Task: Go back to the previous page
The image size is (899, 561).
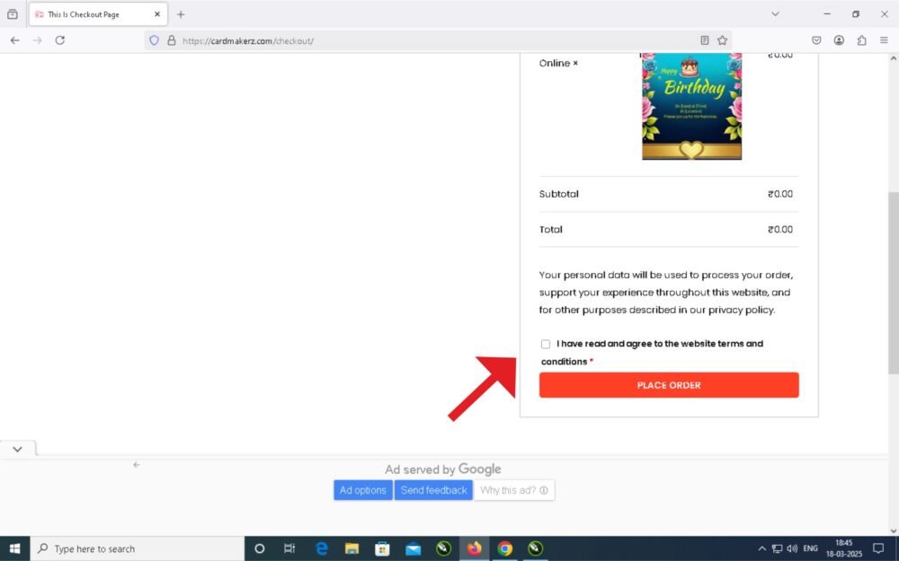Action: click(15, 40)
